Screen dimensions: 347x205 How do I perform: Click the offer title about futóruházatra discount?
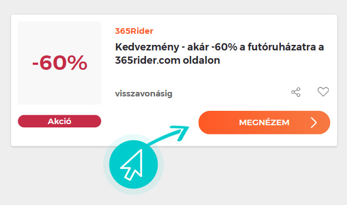[219, 53]
